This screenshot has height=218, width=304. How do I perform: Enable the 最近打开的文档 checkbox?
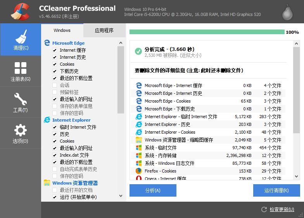coord(55,190)
